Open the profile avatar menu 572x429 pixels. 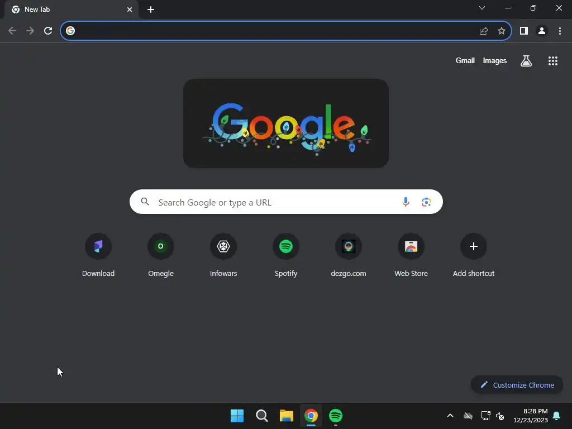(x=542, y=31)
